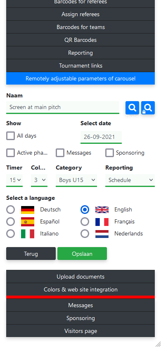Click the Naam input field
Viewport: 161px width, 347px height.
pyautogui.click(x=63, y=107)
